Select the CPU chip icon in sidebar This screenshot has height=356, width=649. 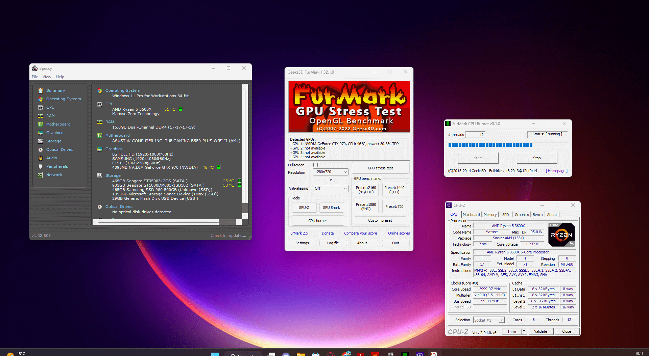point(41,107)
